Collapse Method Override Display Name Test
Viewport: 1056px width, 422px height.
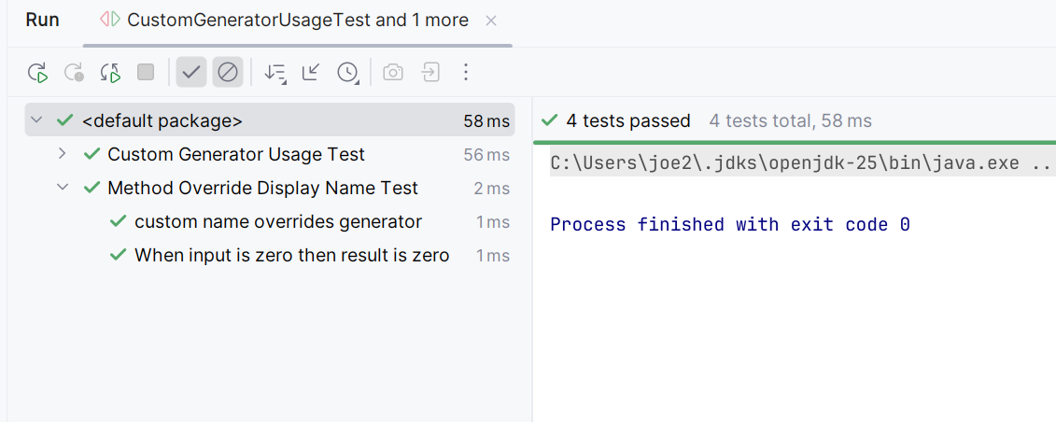click(x=63, y=188)
